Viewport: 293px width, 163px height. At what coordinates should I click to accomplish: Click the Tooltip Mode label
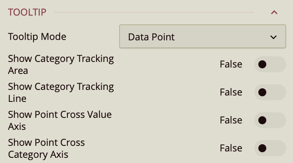(x=37, y=37)
